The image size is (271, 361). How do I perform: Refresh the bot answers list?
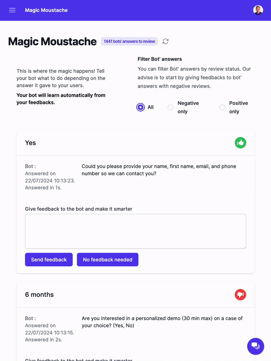tap(166, 42)
